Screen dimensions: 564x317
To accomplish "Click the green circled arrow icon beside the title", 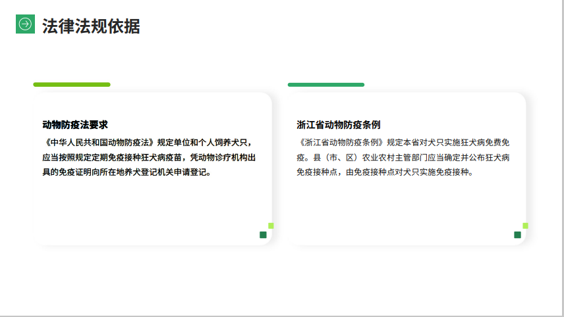I will 25,24.
